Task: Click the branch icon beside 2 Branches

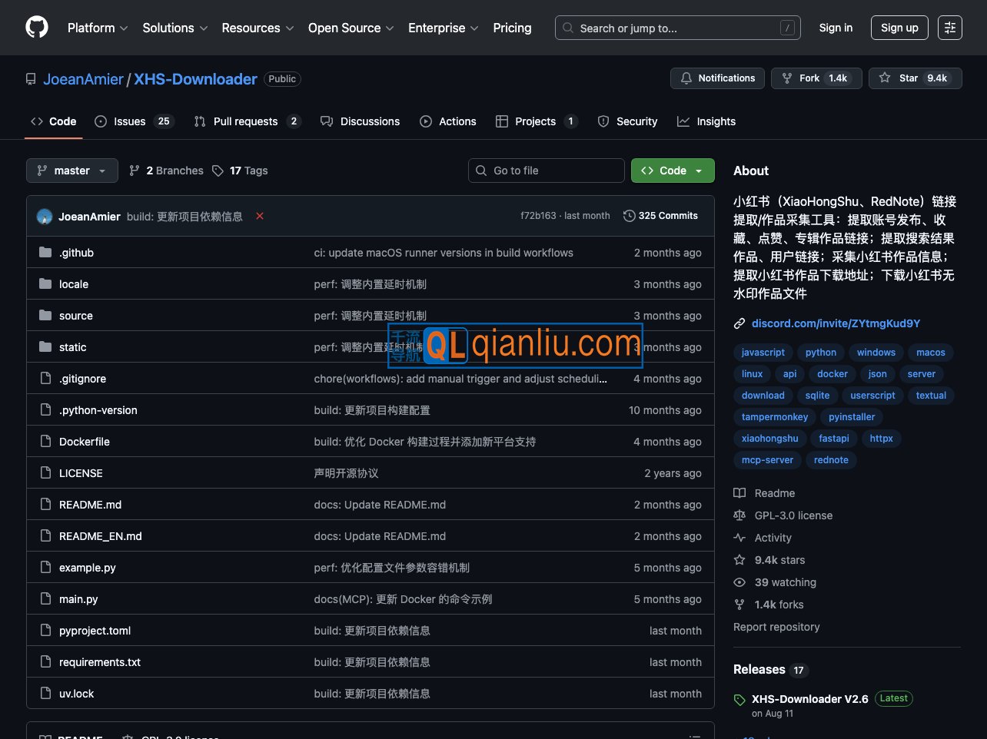Action: [135, 171]
